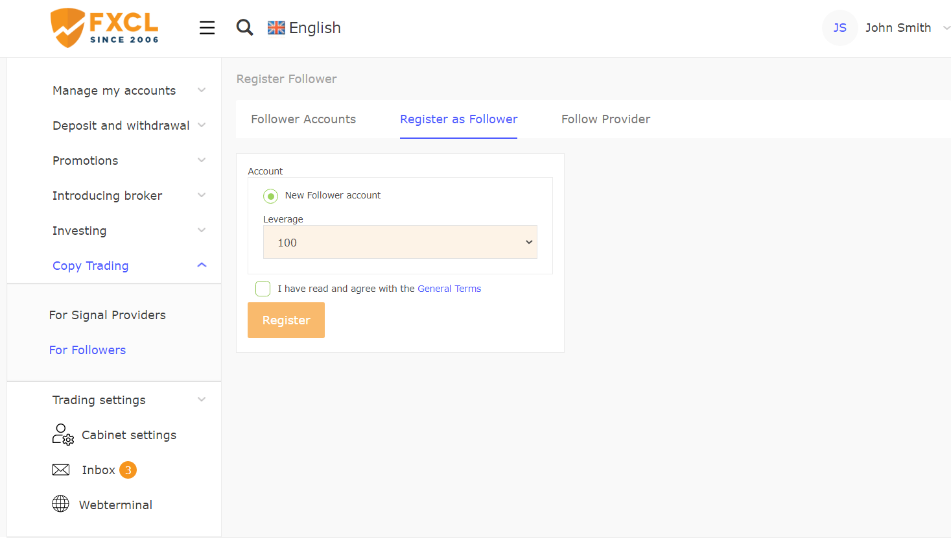Open For Followers submenu item
The height and width of the screenshot is (539, 951).
(88, 350)
